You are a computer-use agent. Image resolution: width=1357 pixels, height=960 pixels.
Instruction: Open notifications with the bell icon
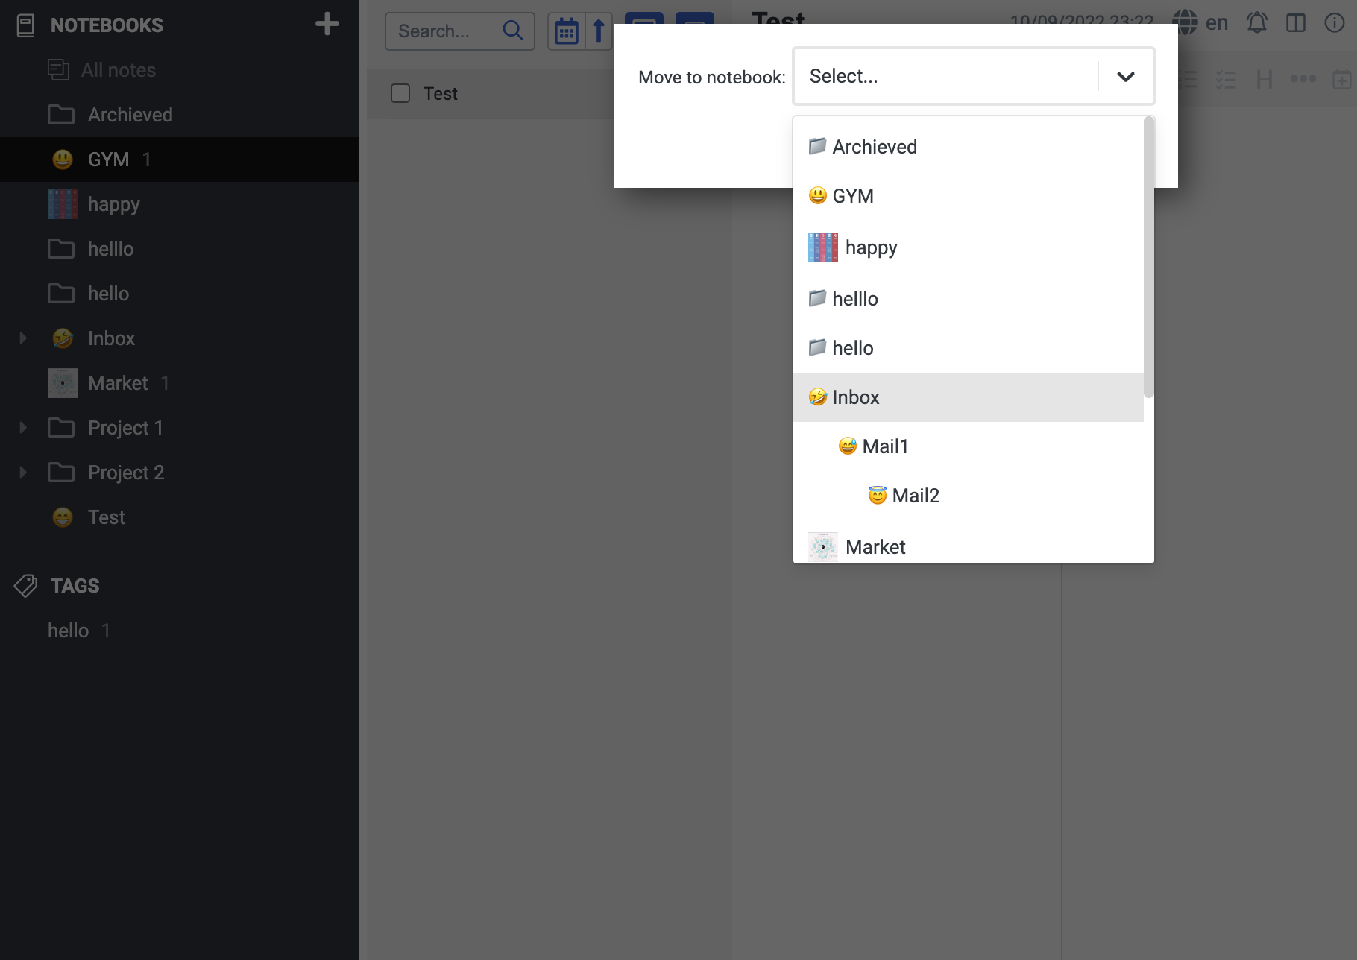point(1257,22)
